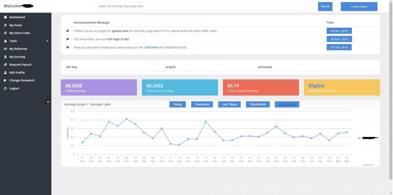Open the Click here API tutorial link

151,47
